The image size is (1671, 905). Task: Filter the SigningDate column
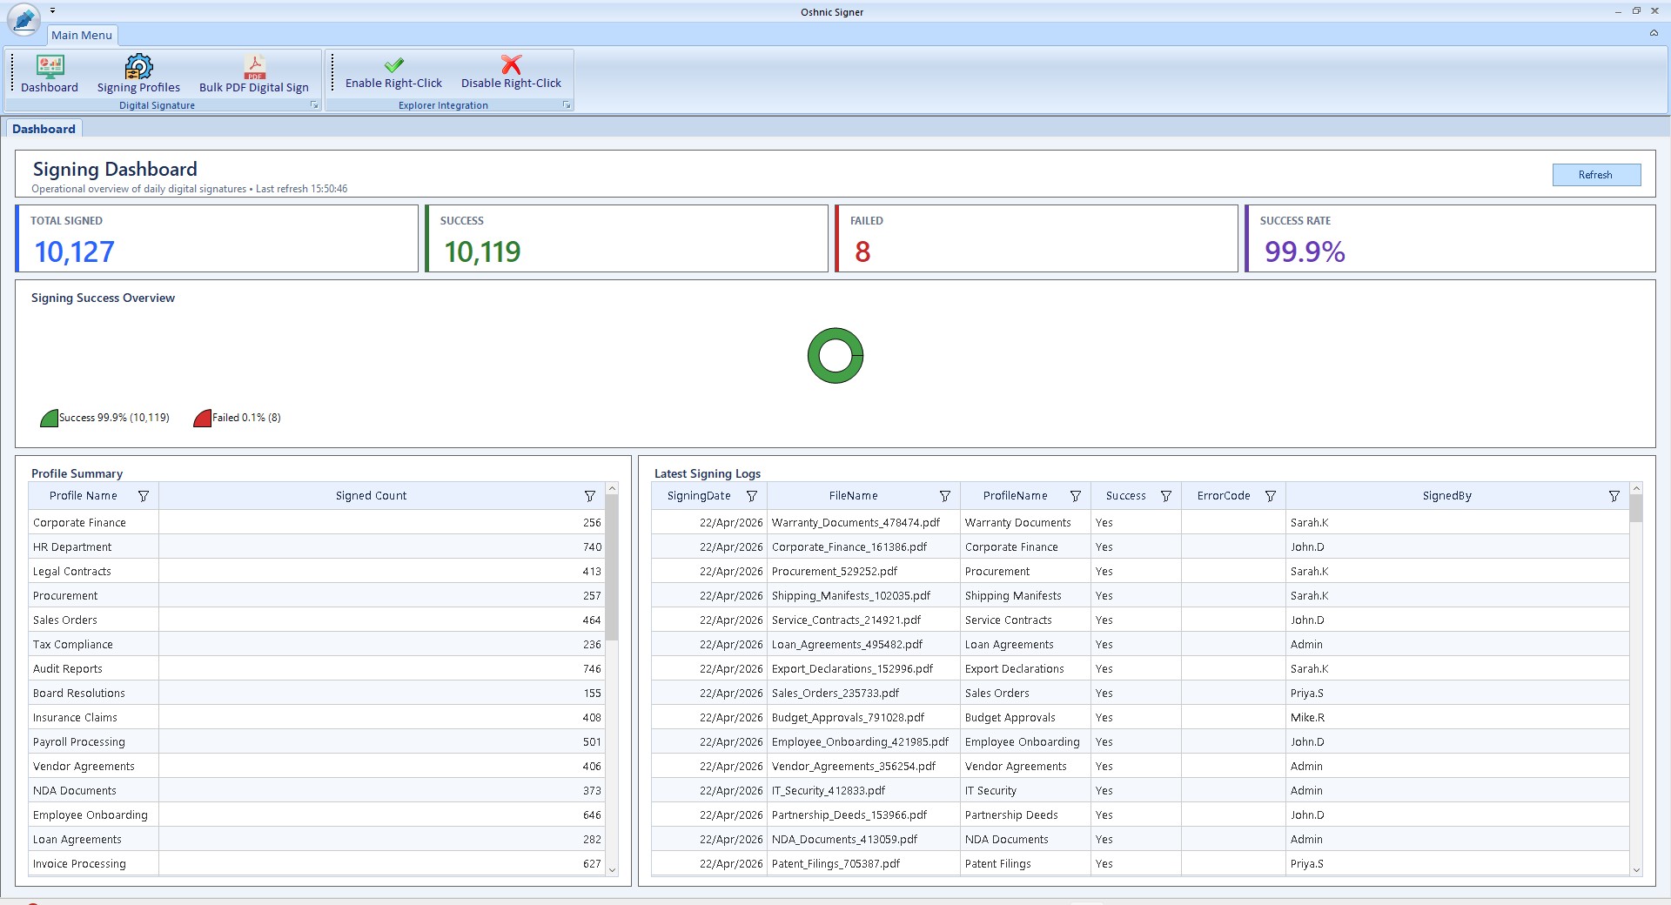(x=752, y=496)
